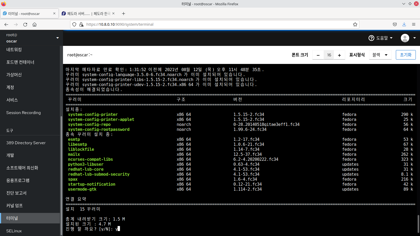Open the Pocket save icon
This screenshot has width=420, height=236.
point(395,24)
